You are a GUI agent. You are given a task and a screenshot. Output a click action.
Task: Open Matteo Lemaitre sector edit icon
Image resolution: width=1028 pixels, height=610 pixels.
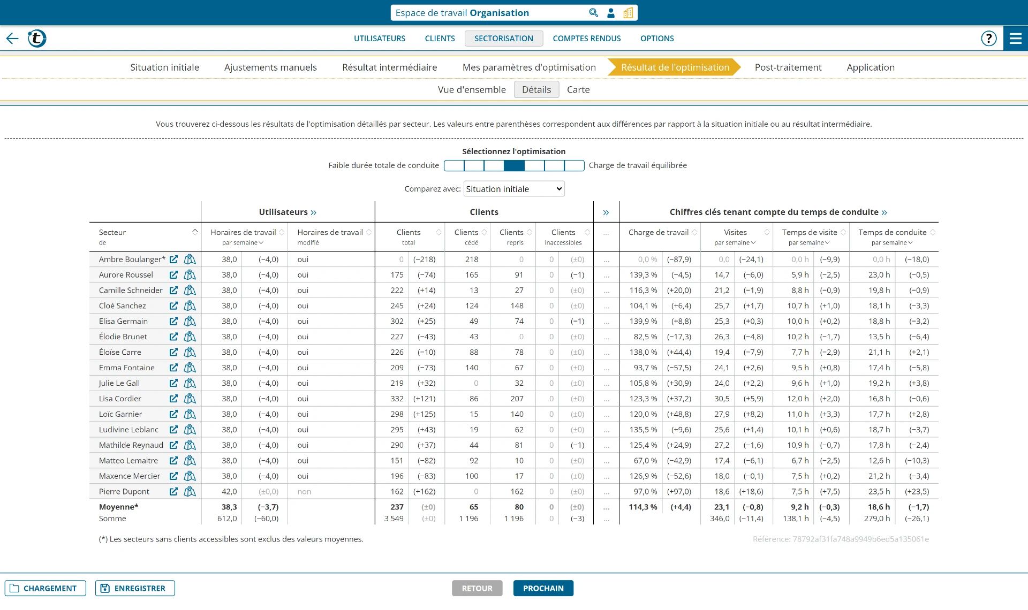click(x=173, y=461)
